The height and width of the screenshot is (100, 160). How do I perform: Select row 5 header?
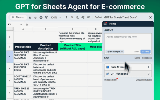[x=10, y=80]
